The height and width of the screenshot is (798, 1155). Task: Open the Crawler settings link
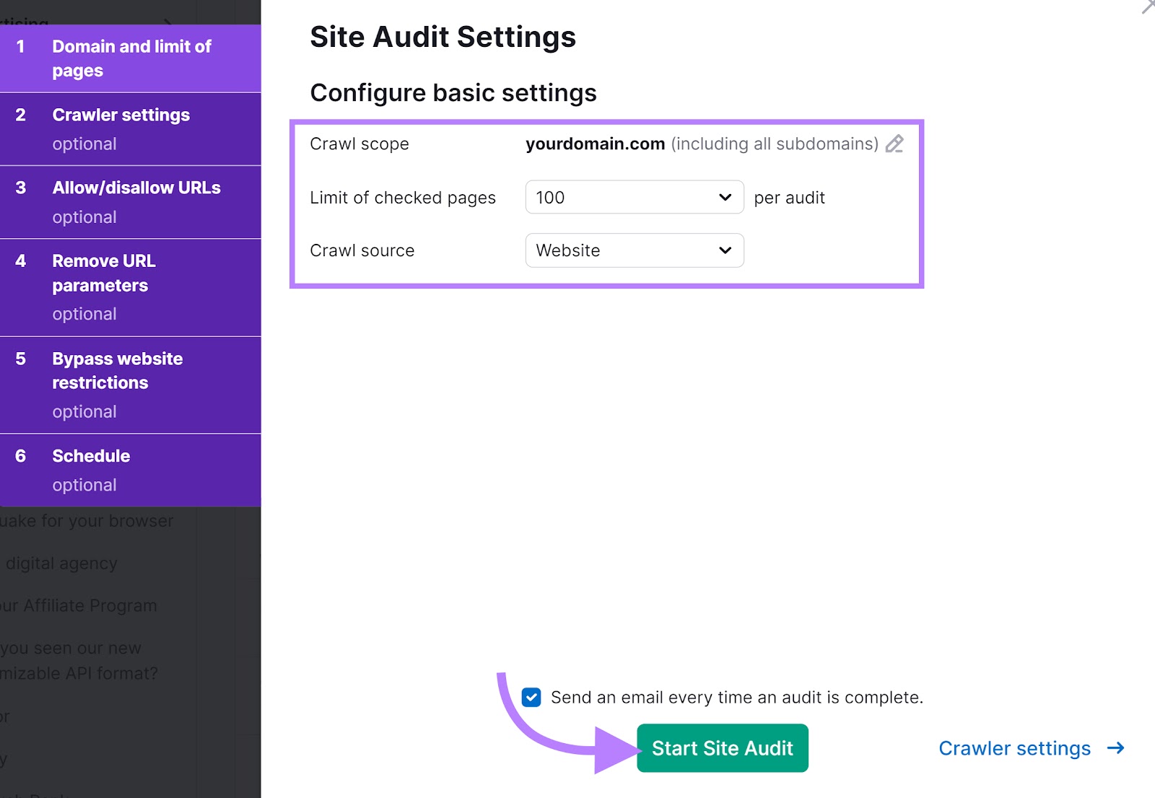1015,748
